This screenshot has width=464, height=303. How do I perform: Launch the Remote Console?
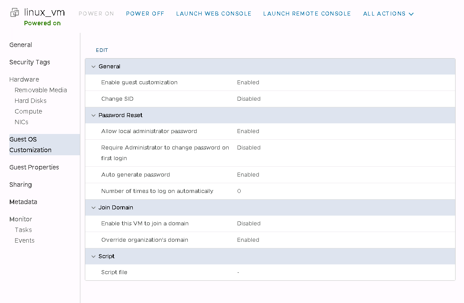(x=307, y=14)
